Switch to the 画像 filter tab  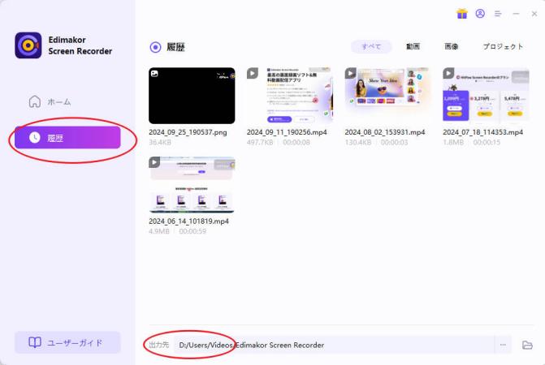(x=451, y=46)
